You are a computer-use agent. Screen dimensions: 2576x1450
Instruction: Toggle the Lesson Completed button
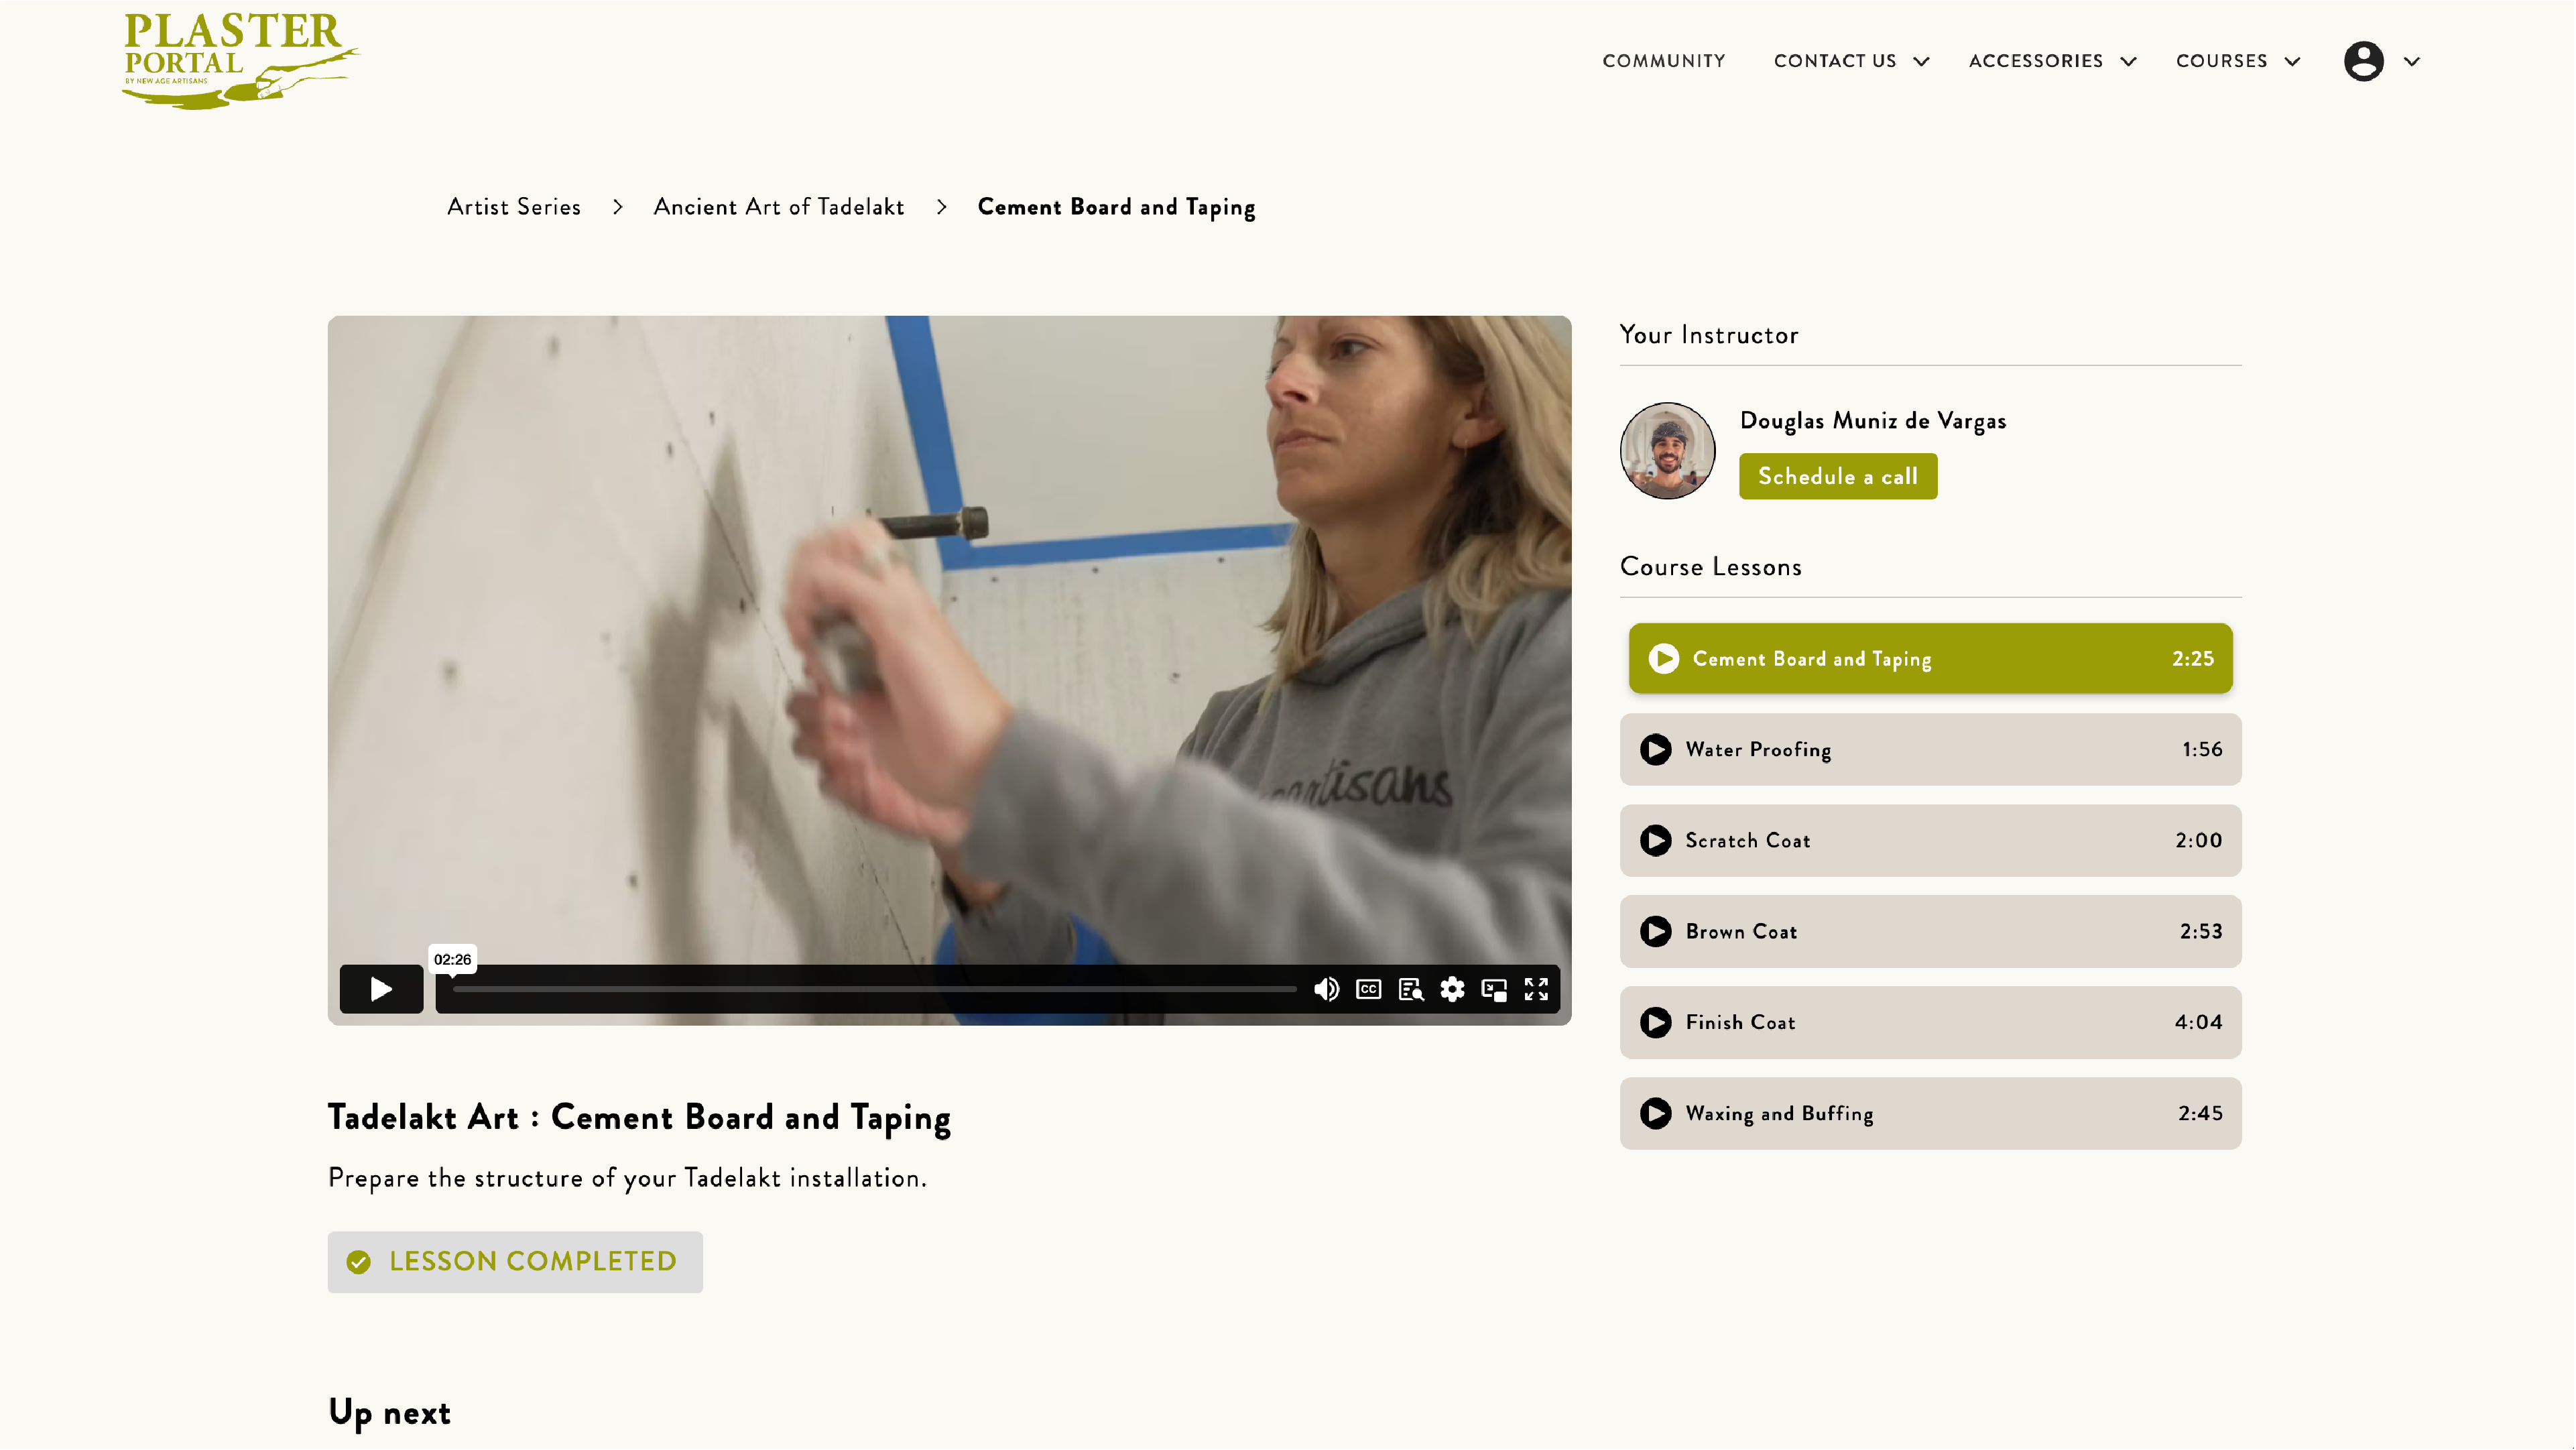click(515, 1261)
